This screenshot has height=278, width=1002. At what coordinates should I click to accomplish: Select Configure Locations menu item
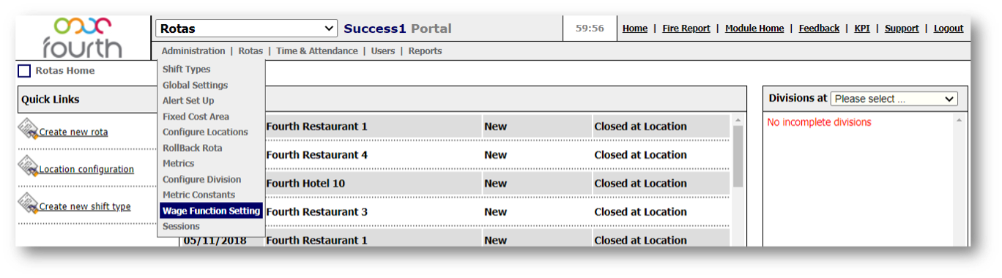pyautogui.click(x=205, y=132)
